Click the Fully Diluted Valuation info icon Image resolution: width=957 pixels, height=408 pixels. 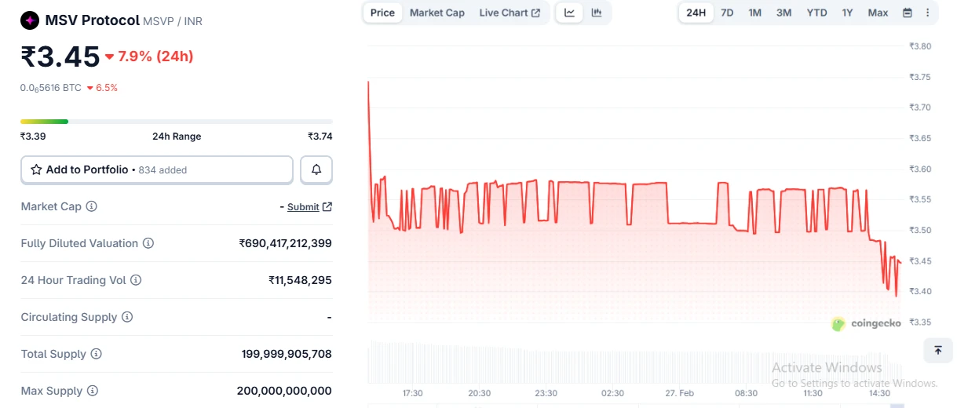(148, 243)
